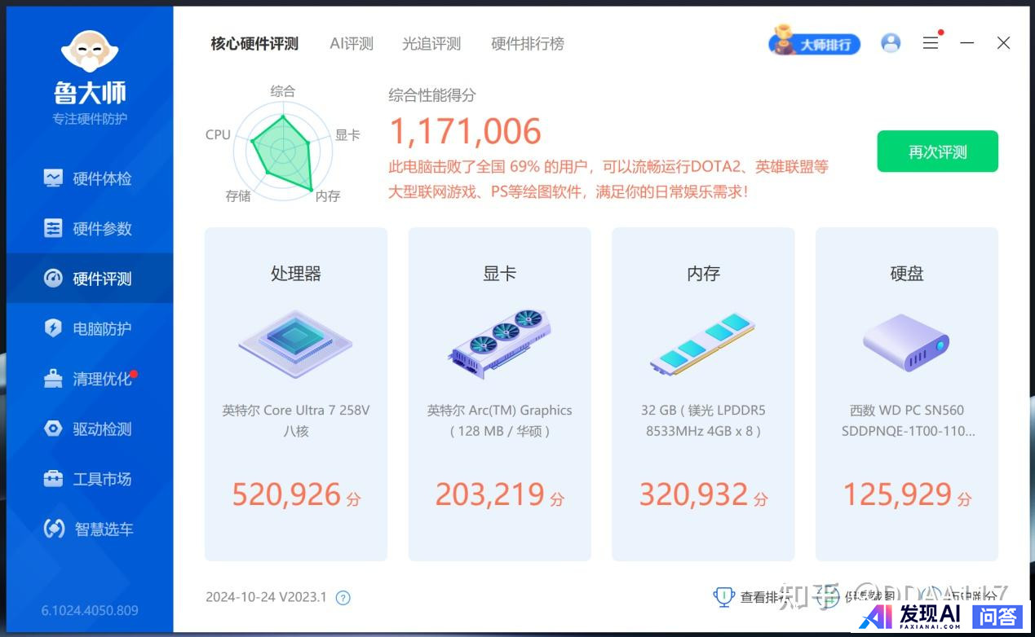Viewport: 1035px width, 637px height.
Task: Click the 英特尔 Arc(TM) Graphics text
Action: 499,411
